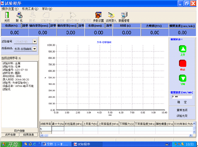Click the 横梁速度 input field
Viewport: 198px width, 147px height.
click(182, 96)
